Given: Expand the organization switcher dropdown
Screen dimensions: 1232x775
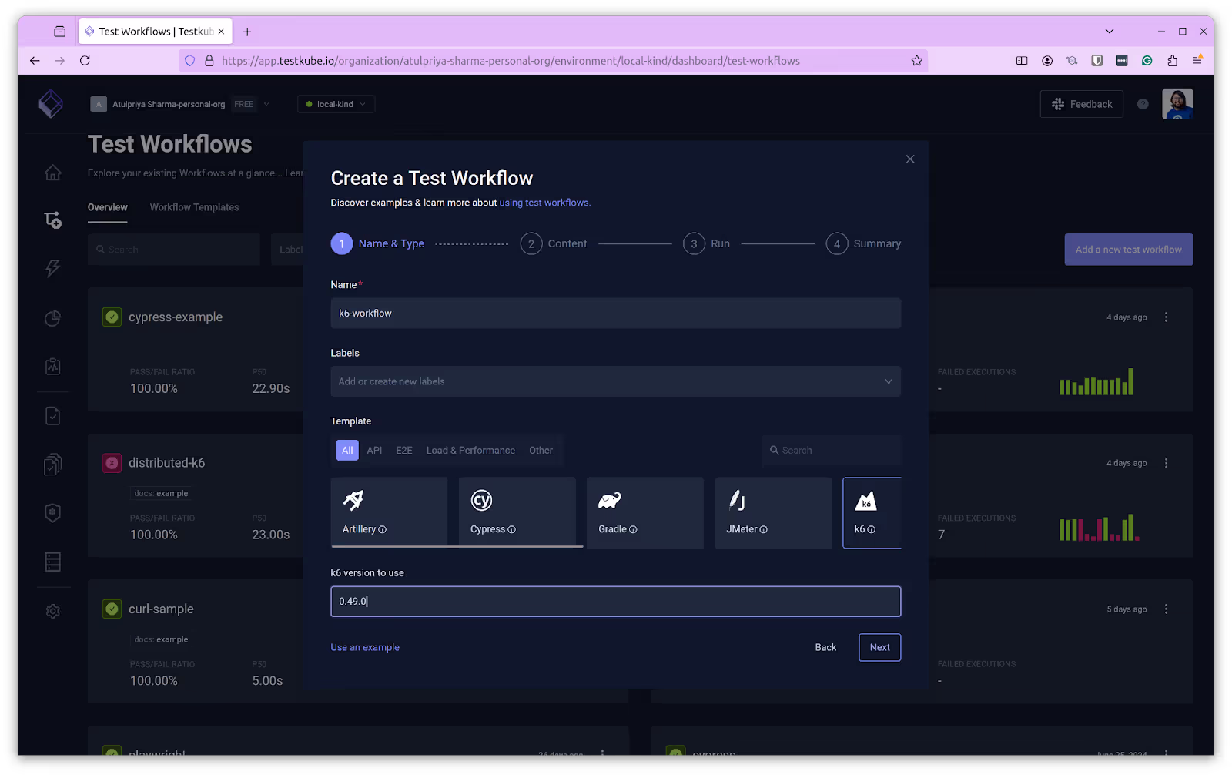Looking at the screenshot, I should click(x=266, y=104).
